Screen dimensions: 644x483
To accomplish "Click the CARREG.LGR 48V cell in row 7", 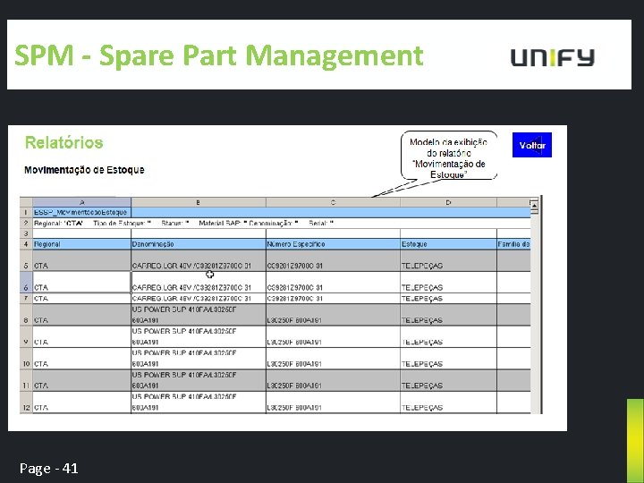I will [199, 299].
